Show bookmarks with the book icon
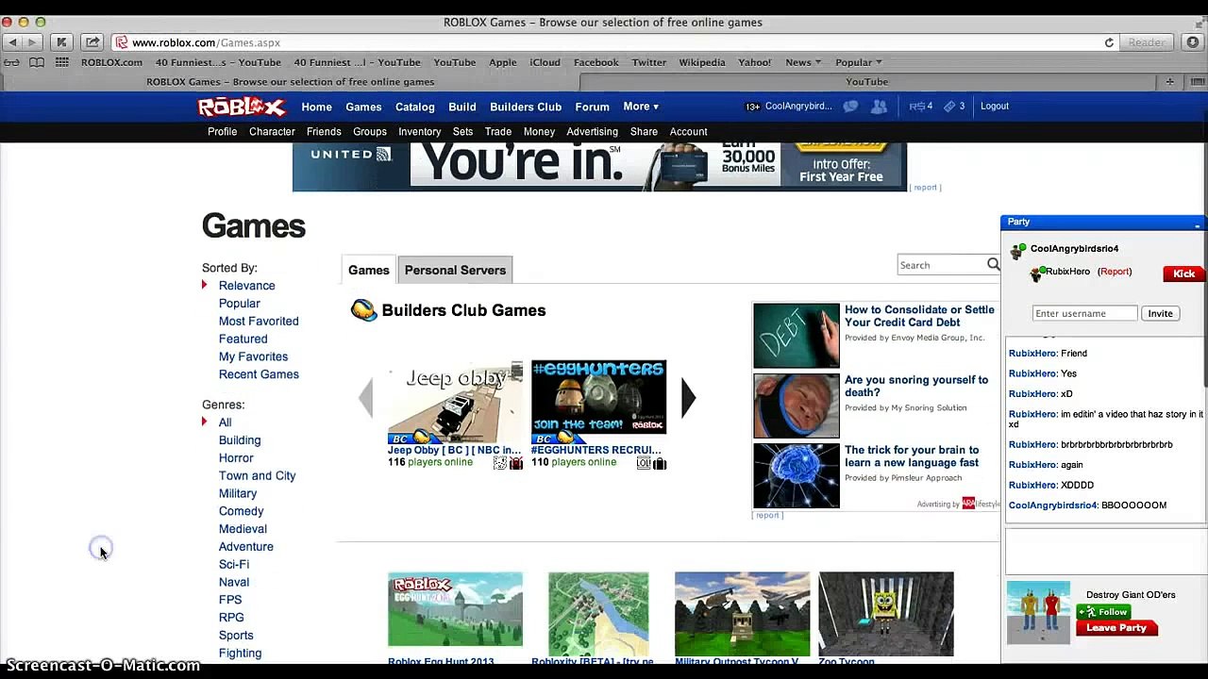The height and width of the screenshot is (679, 1208). (36, 62)
